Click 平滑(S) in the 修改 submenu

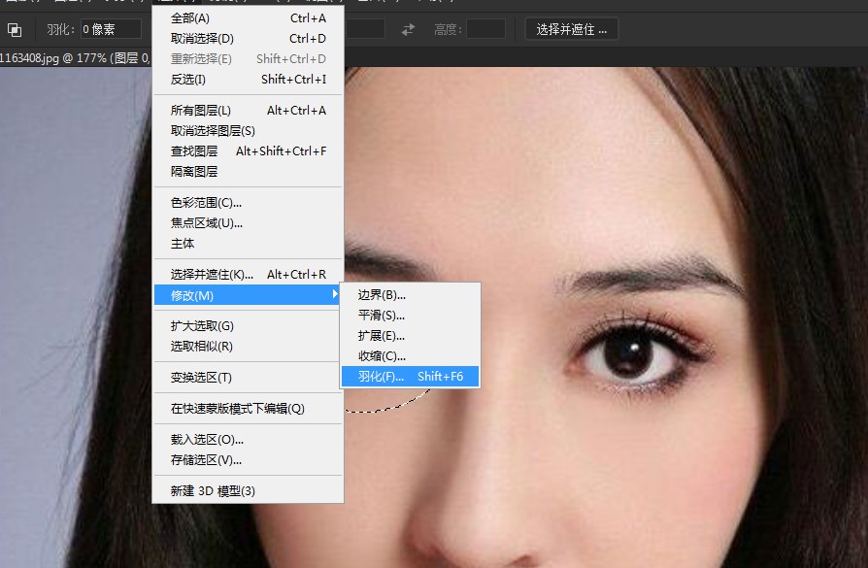379,316
